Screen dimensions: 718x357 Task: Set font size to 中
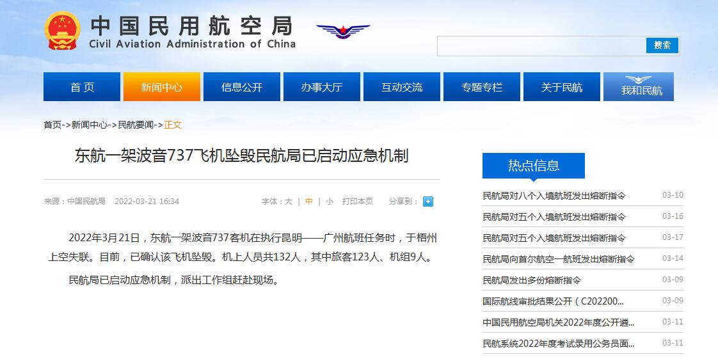(x=309, y=202)
